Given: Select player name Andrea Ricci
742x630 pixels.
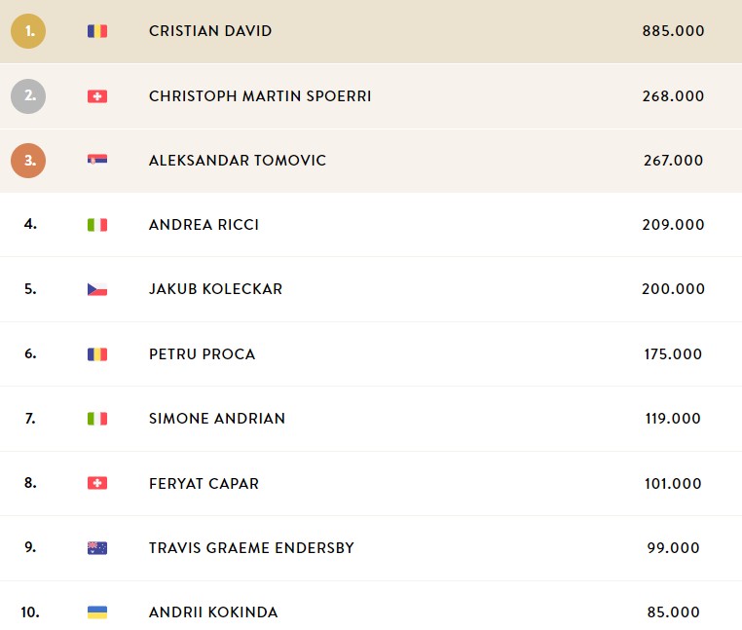Looking at the screenshot, I should coord(204,224).
